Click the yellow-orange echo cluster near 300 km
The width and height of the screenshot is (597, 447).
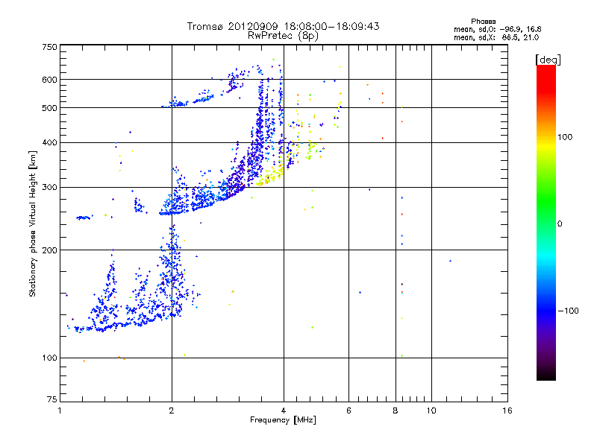[270, 176]
